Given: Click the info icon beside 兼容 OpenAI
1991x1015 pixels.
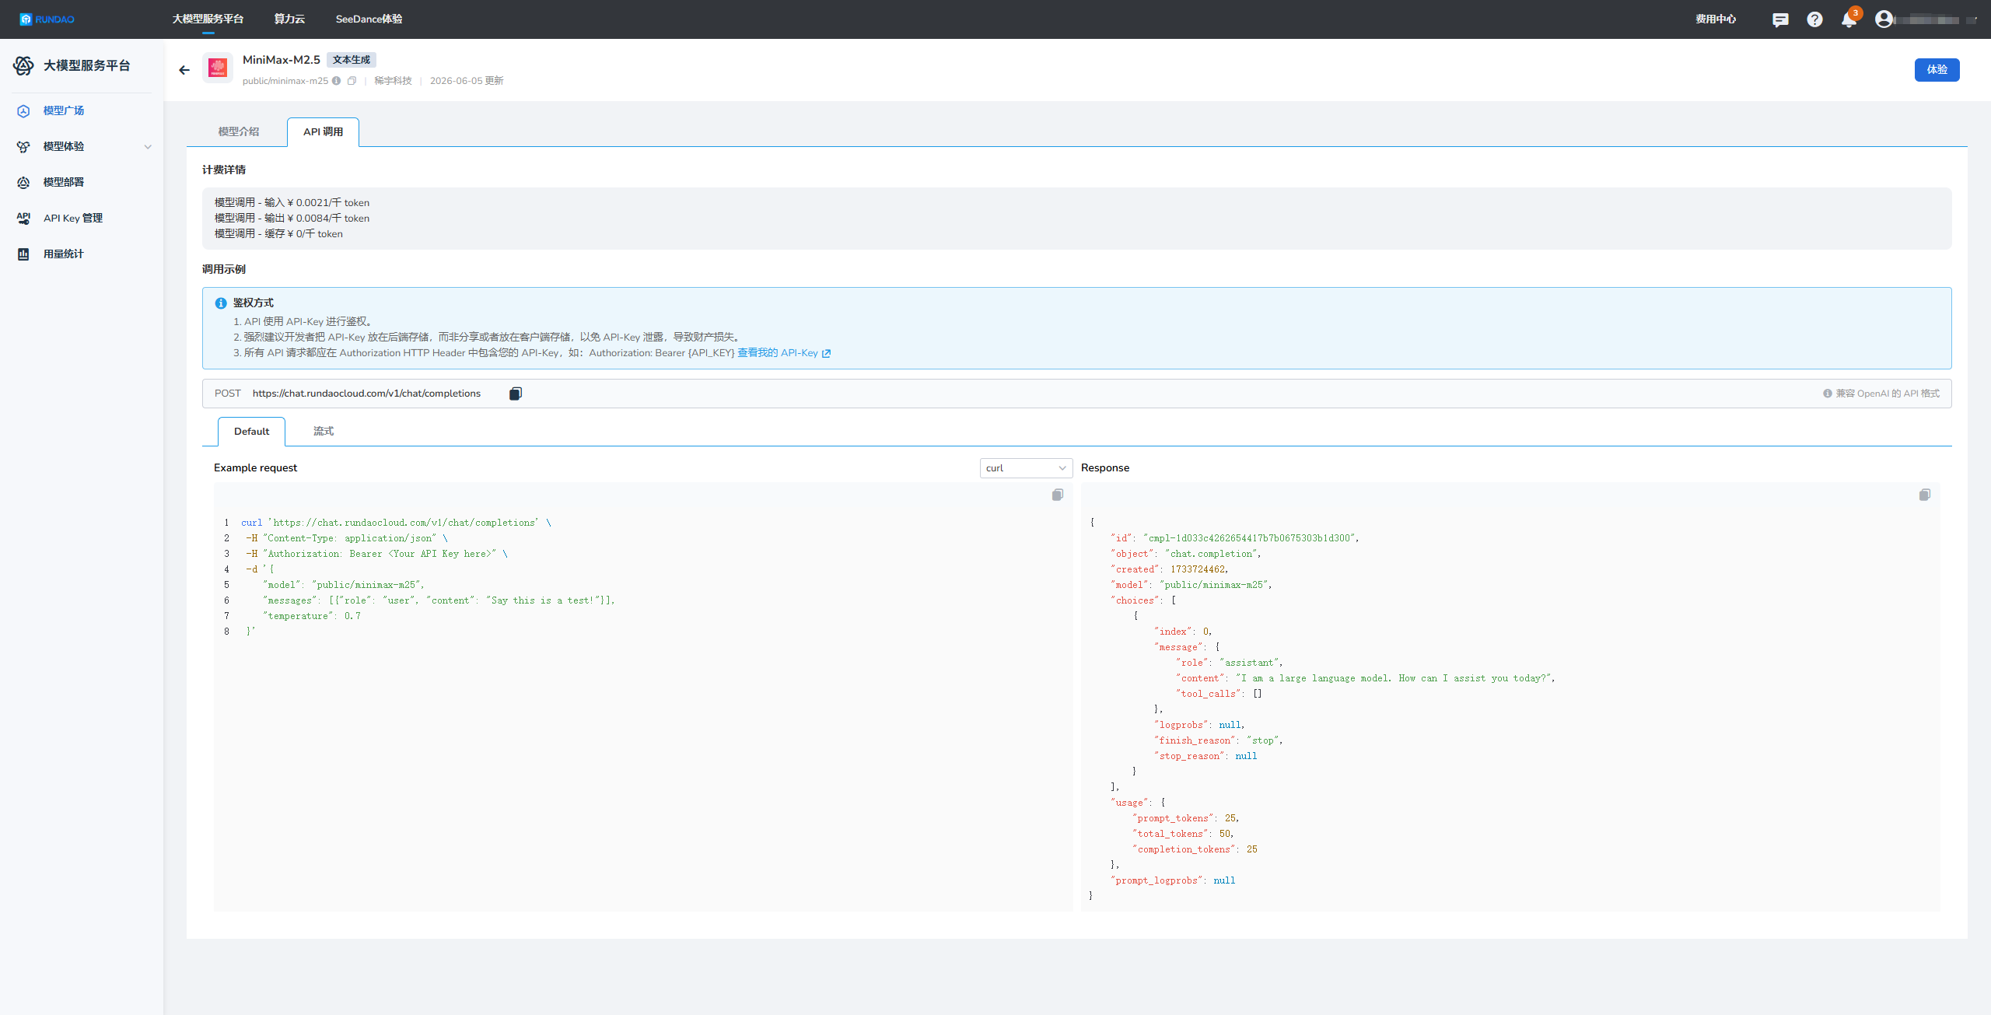Looking at the screenshot, I should pyautogui.click(x=1828, y=394).
